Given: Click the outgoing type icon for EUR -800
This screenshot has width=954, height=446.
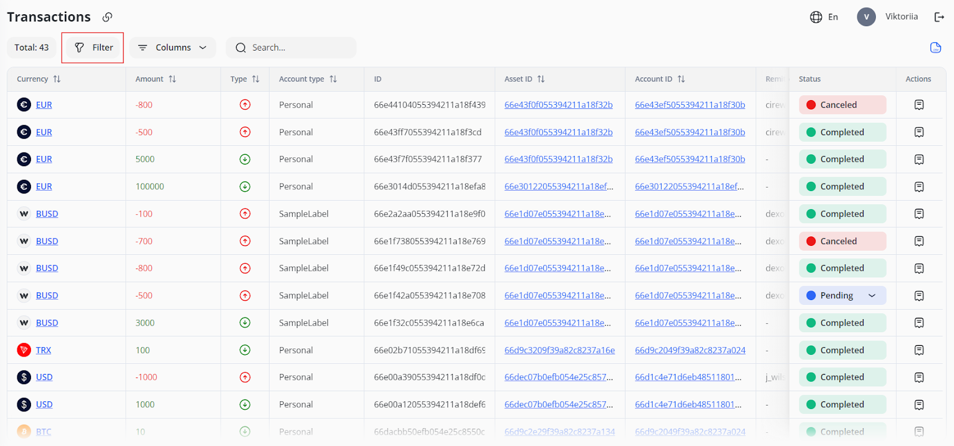Looking at the screenshot, I should [x=244, y=105].
